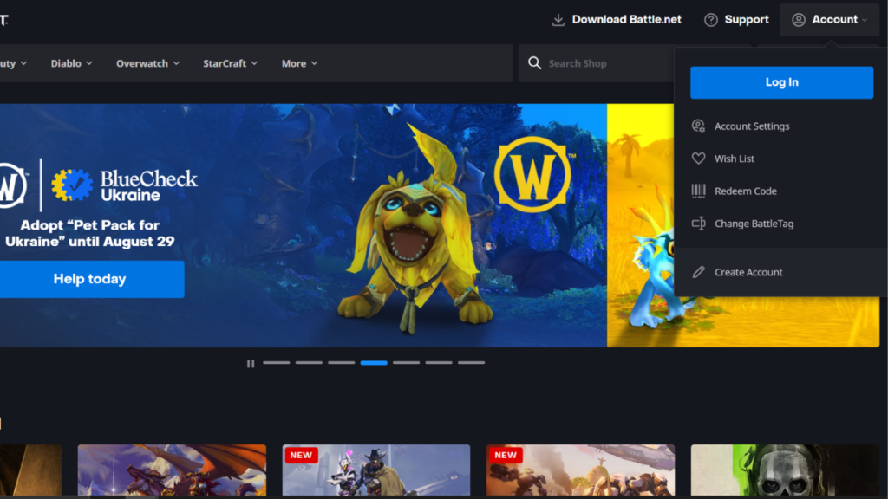Viewport: 888px width, 499px height.
Task: Collapse the Account dropdown chevron
Action: (x=865, y=21)
